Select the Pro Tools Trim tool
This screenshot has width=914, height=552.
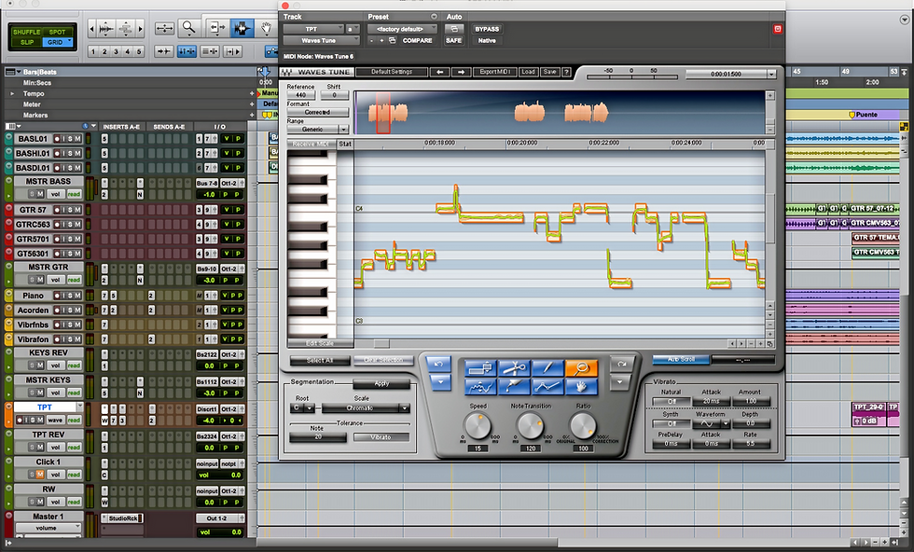click(217, 27)
